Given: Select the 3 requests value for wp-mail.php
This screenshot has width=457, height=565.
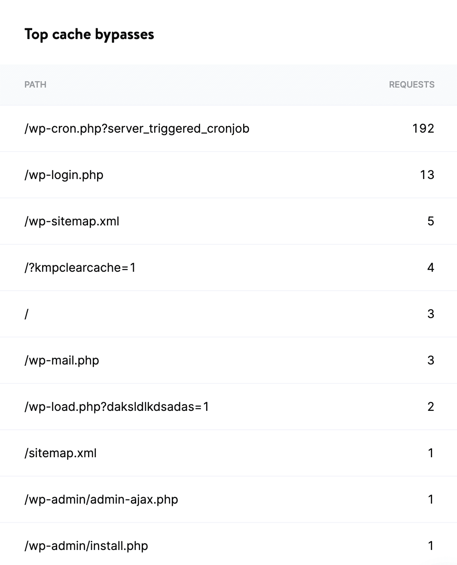Looking at the screenshot, I should point(431,360).
